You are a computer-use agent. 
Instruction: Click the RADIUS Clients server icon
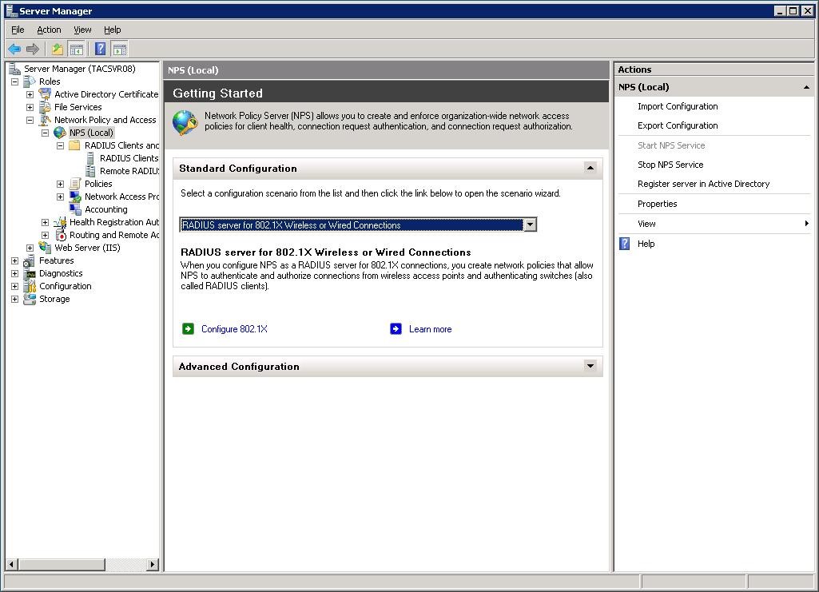coord(89,158)
